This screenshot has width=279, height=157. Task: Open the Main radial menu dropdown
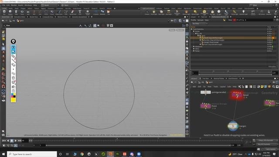pyautogui.click(x=70, y=5)
